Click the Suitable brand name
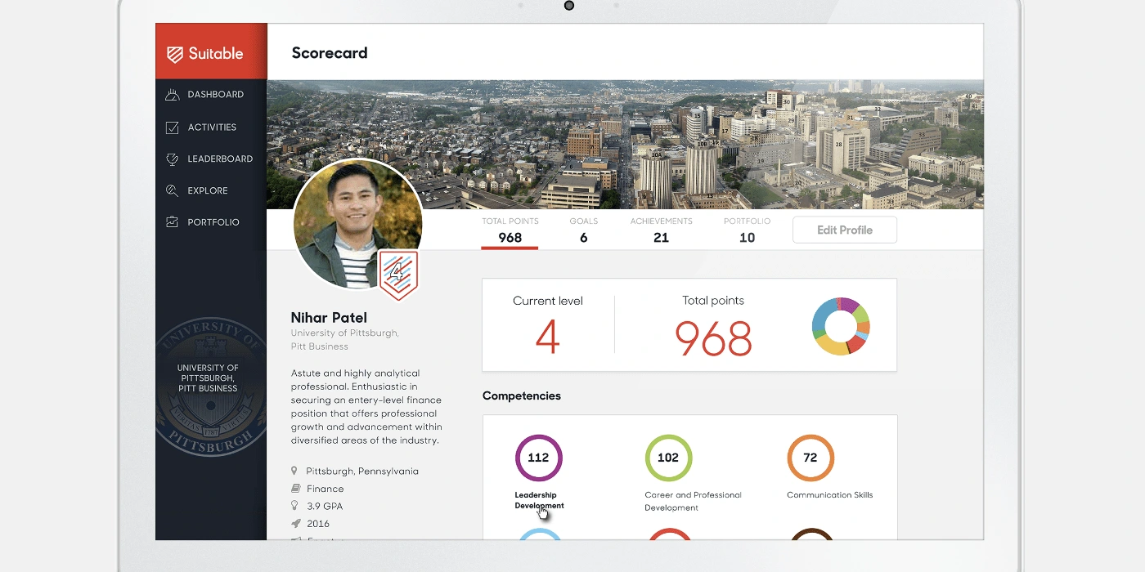This screenshot has width=1145, height=572. point(216,54)
